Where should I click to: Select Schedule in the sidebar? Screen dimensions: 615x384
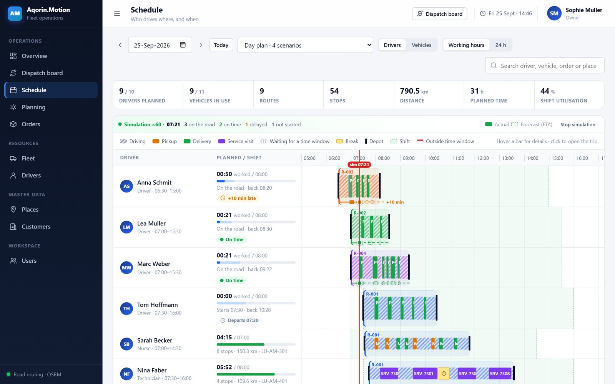click(51, 90)
